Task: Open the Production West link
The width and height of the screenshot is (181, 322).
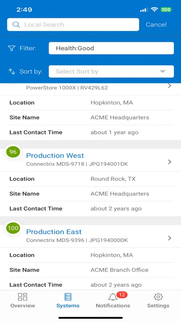Action: point(55,155)
